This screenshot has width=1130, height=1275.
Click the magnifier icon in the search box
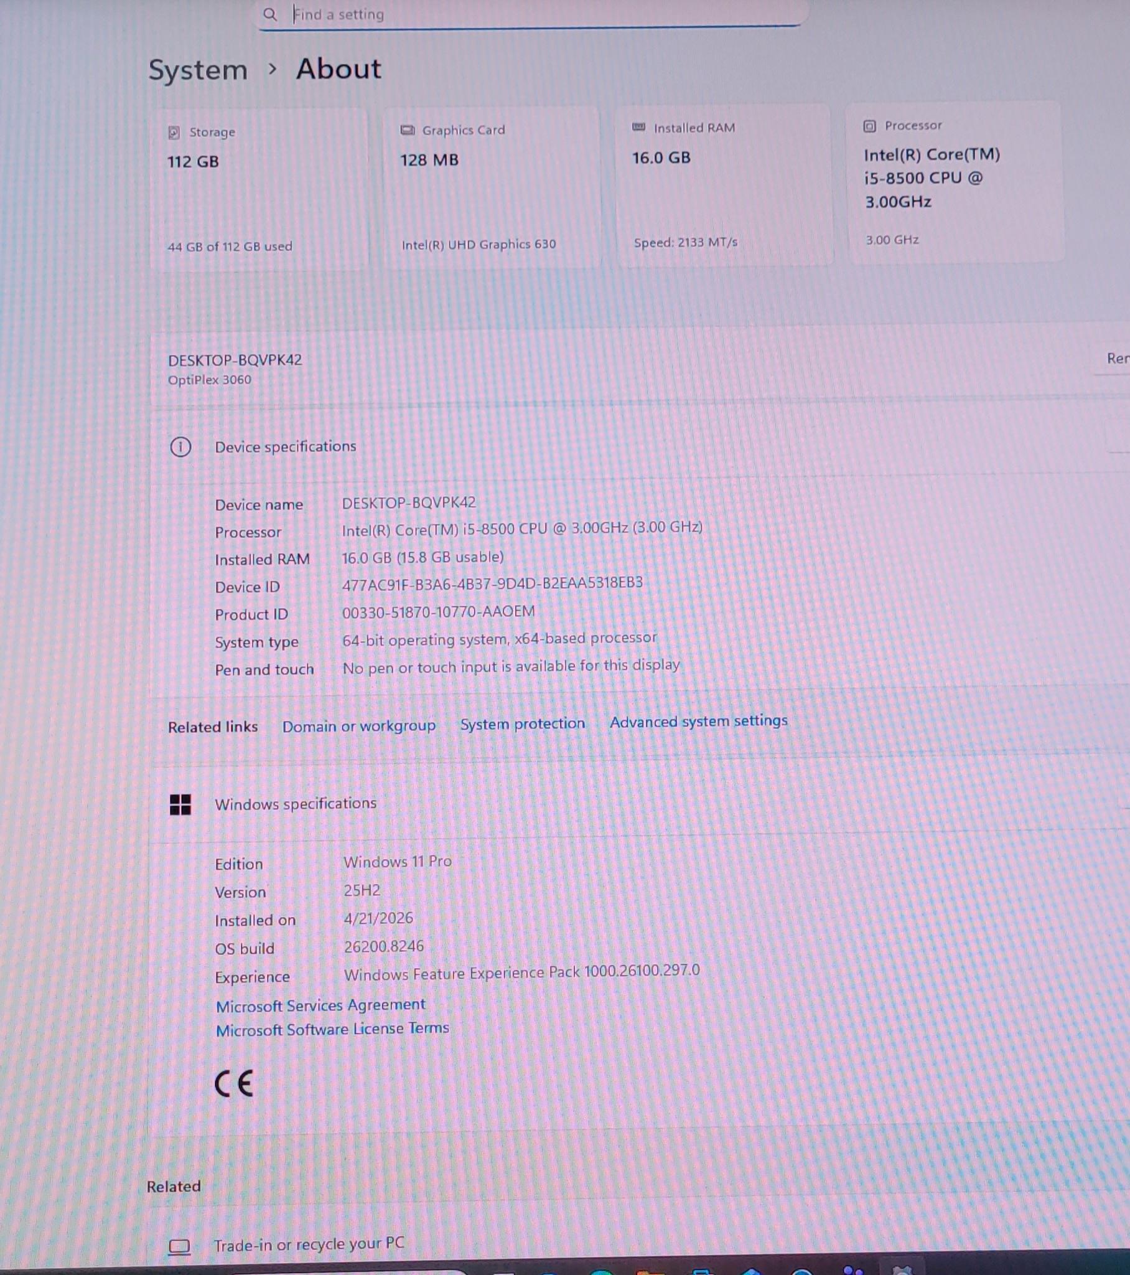pyautogui.click(x=269, y=14)
